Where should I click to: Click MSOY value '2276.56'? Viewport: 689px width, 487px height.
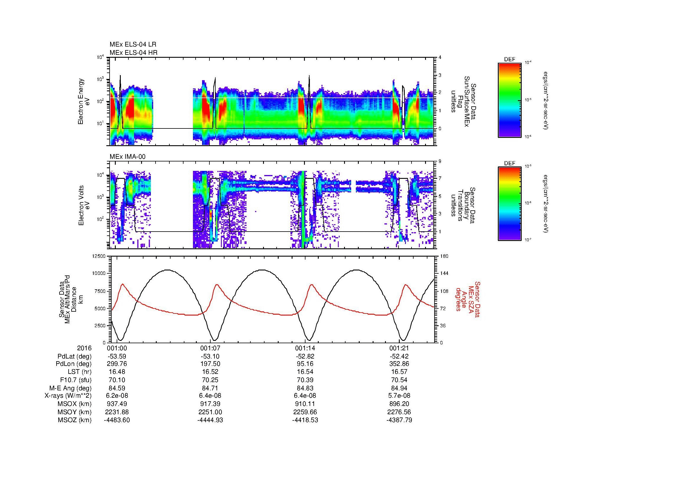pyautogui.click(x=399, y=412)
